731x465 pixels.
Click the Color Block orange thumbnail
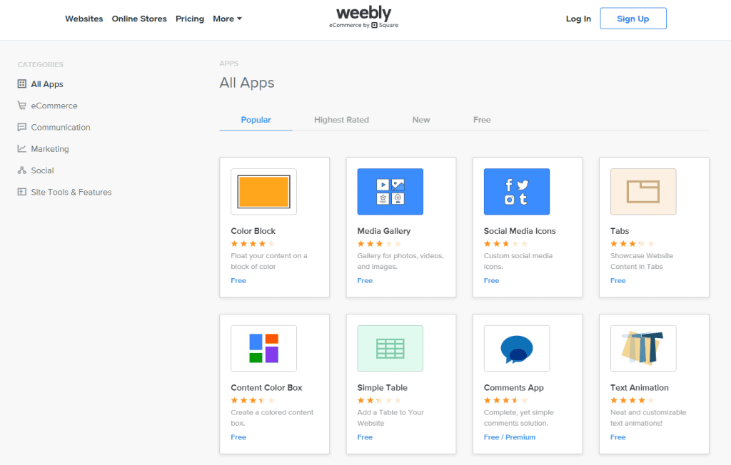[x=263, y=191]
